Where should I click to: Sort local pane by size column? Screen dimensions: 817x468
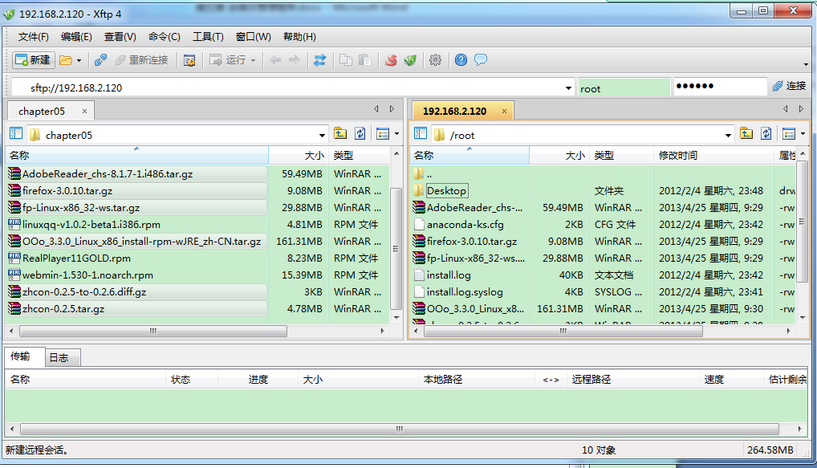point(298,155)
